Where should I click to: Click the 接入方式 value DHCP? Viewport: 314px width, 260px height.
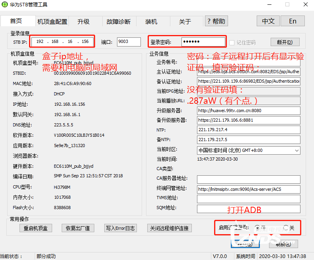[x=59, y=94]
